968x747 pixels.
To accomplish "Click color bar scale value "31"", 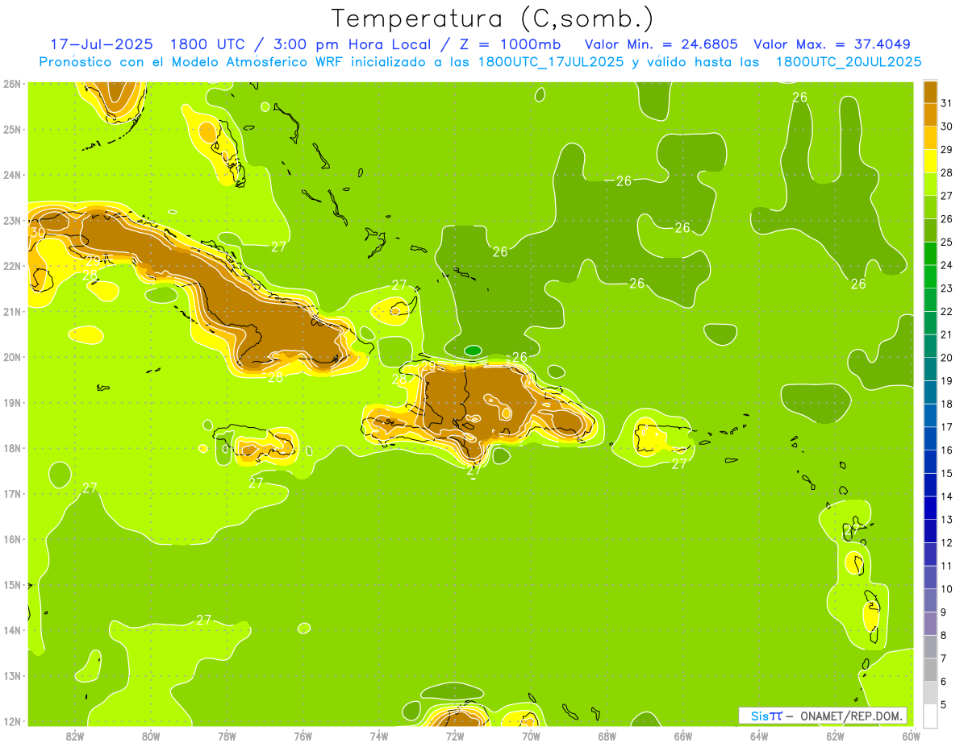I will (946, 103).
